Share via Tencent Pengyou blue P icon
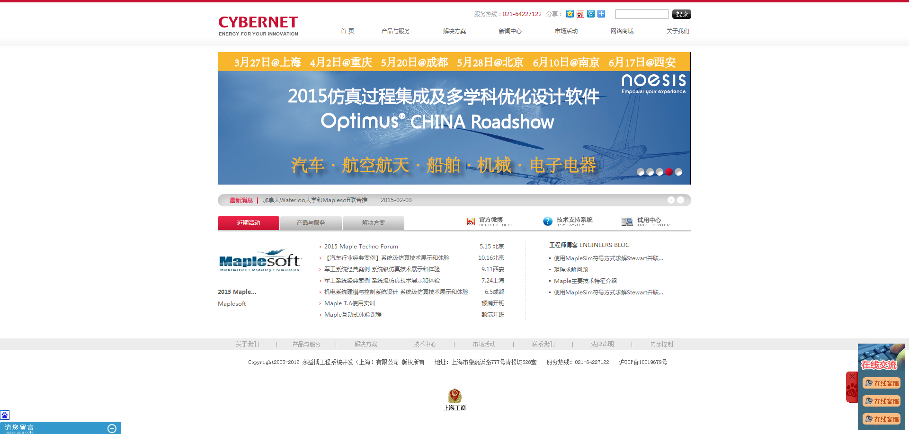 (591, 14)
